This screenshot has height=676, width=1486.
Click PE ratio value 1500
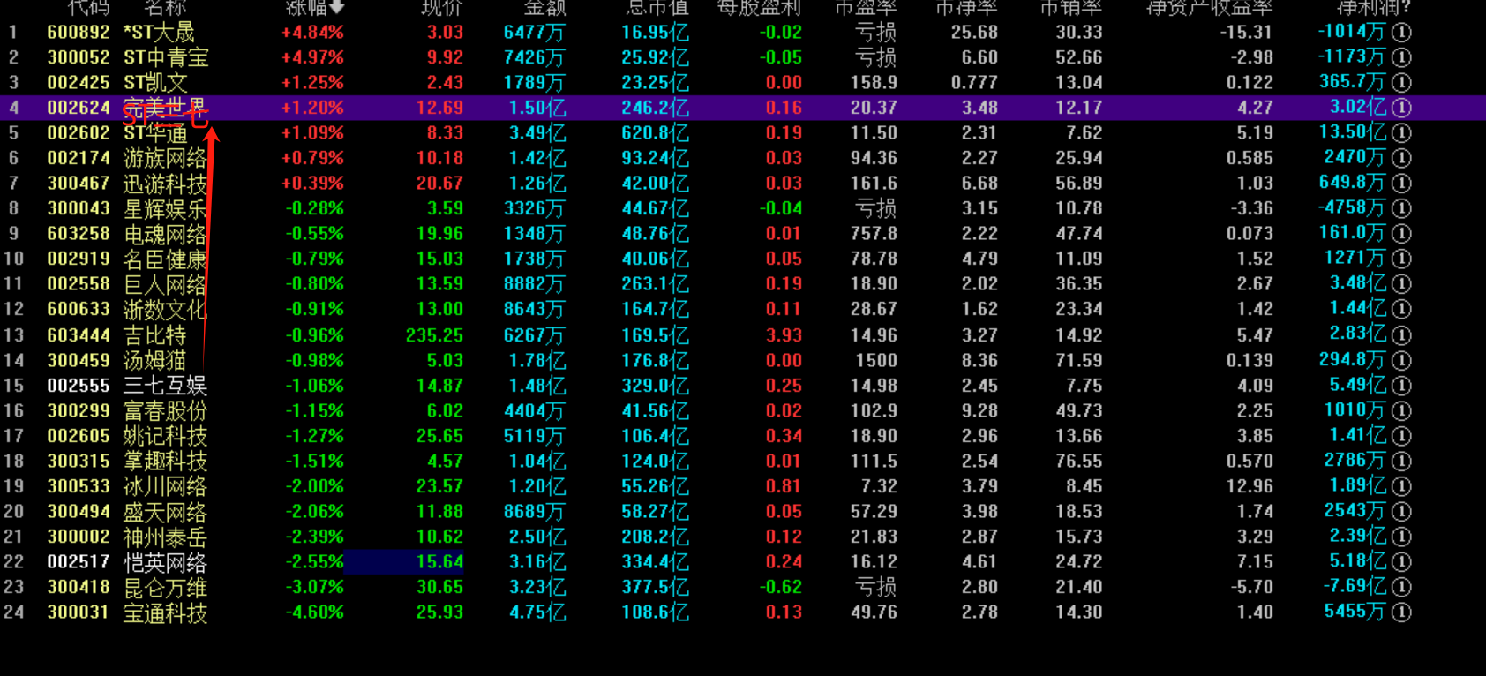point(875,360)
